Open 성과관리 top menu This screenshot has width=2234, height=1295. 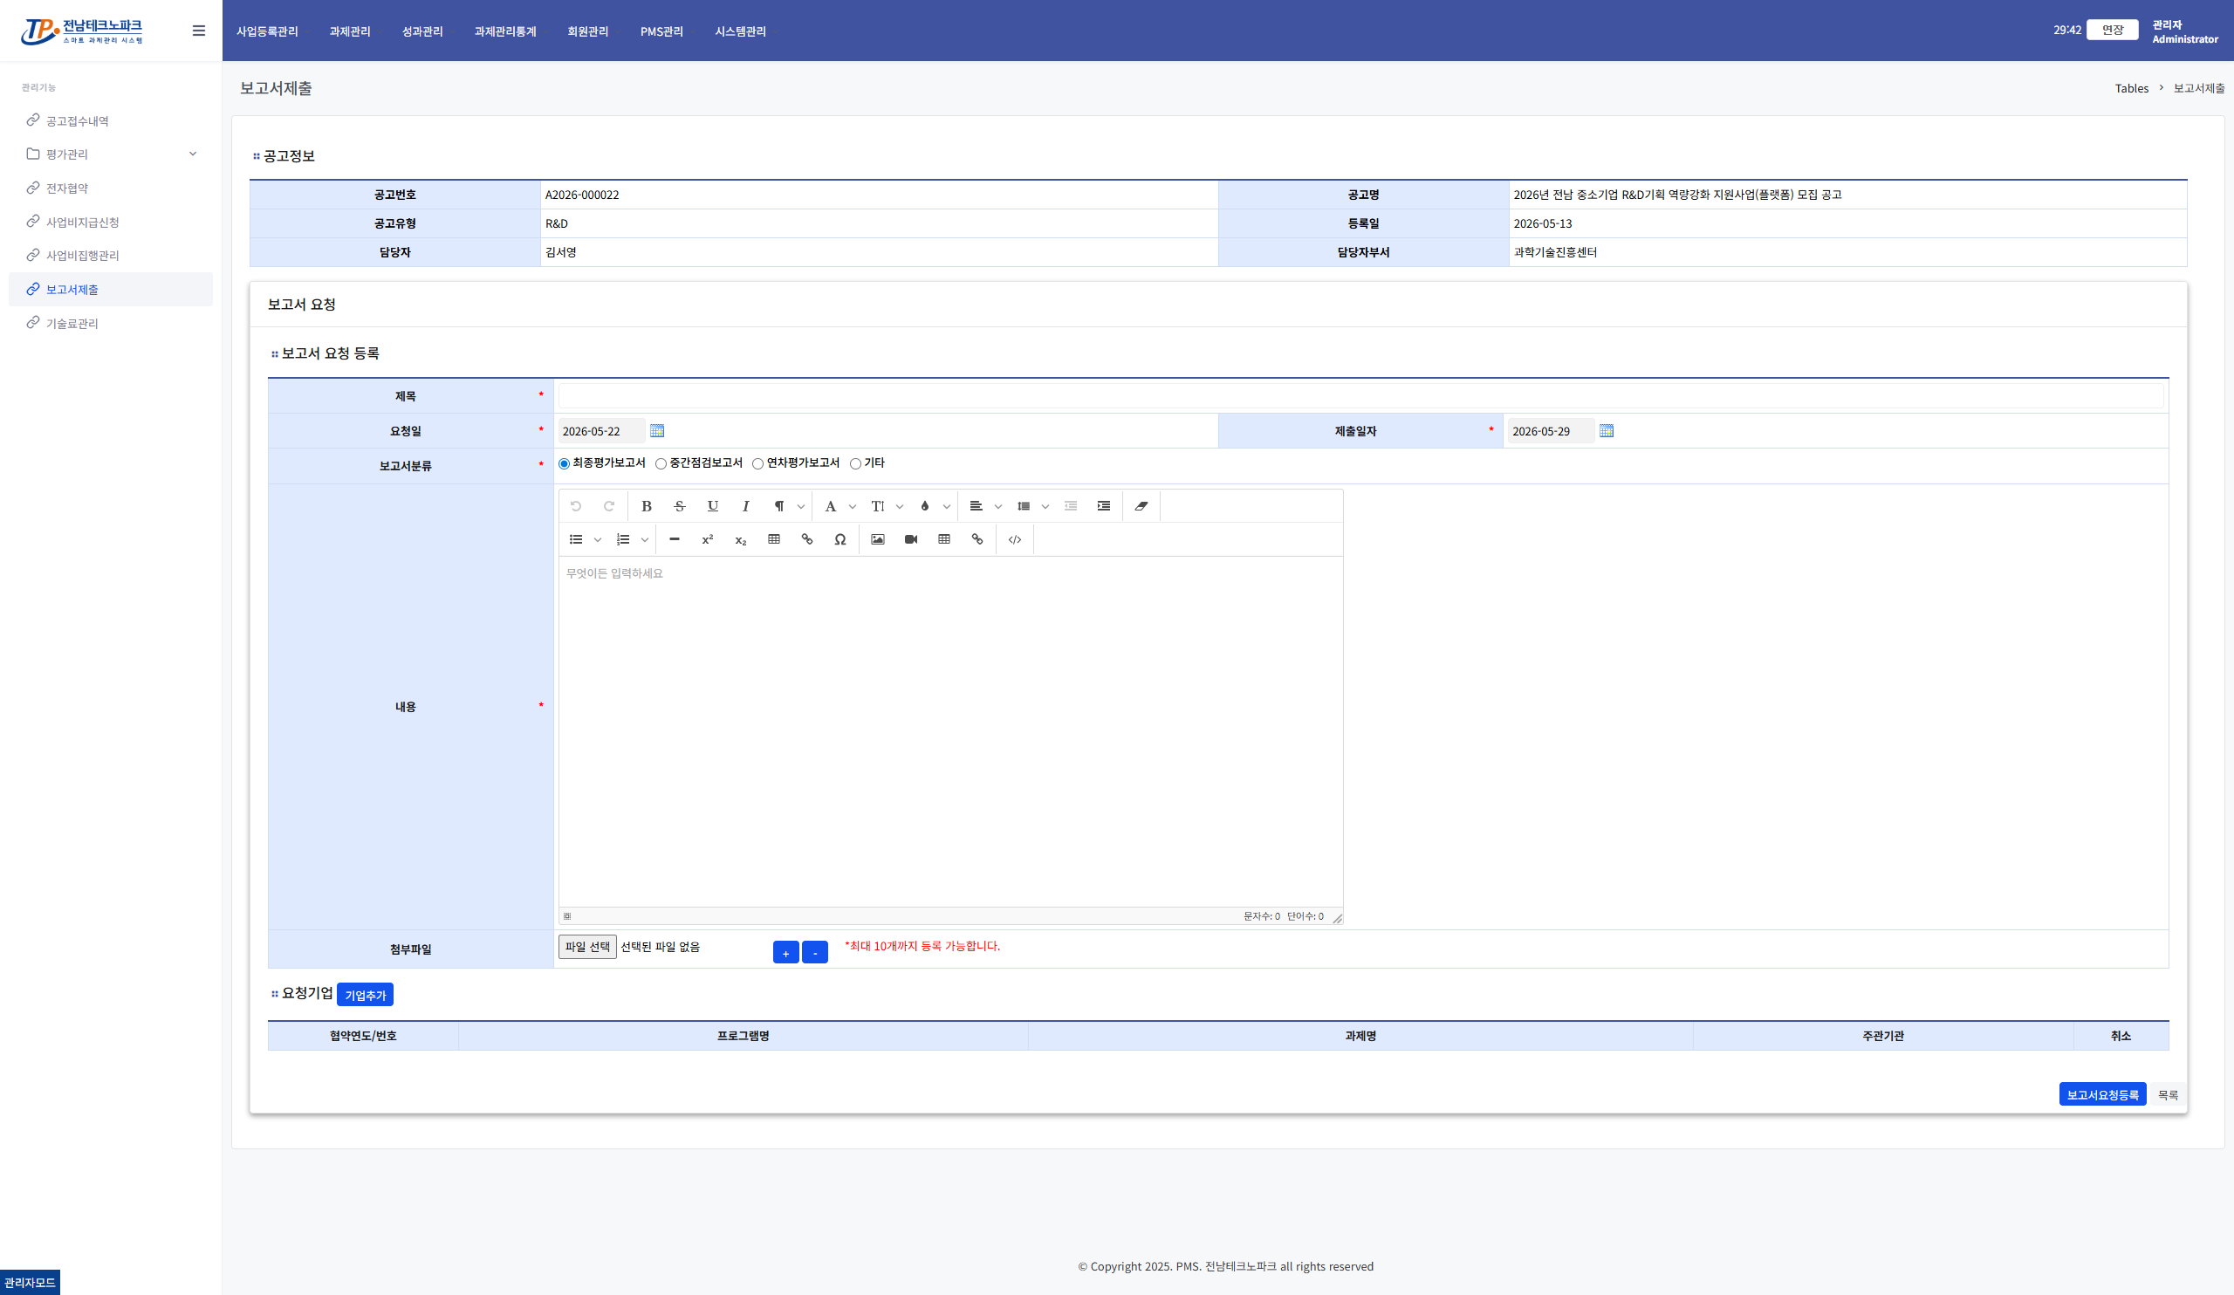pyautogui.click(x=422, y=31)
